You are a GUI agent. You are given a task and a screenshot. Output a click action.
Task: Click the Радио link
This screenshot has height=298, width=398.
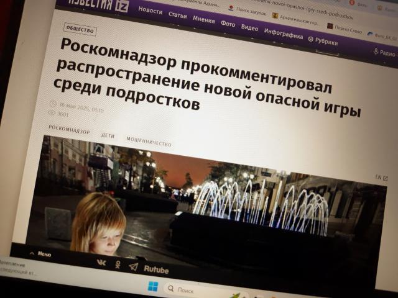[x=387, y=53]
